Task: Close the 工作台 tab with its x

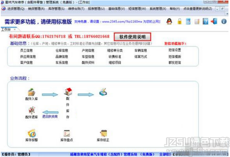Action: (15, 30)
